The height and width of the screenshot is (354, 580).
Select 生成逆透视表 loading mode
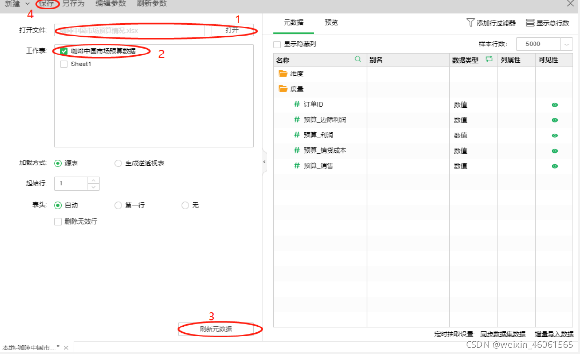[119, 163]
